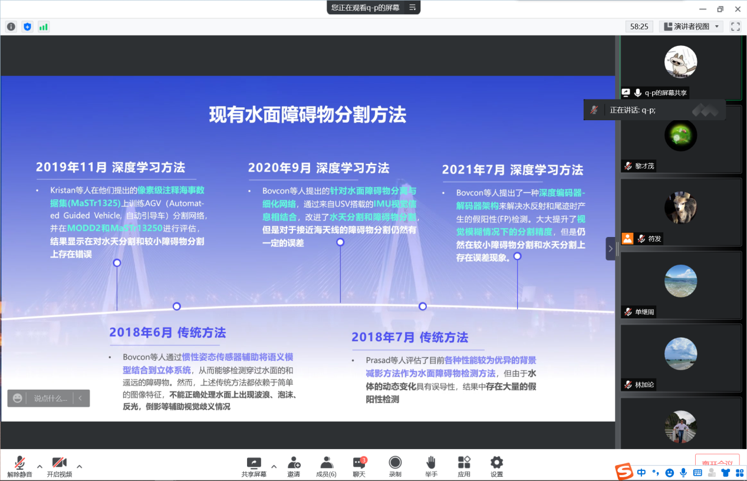
Task: Expand audio options arrow beside 解除静音
Action: coord(40,466)
